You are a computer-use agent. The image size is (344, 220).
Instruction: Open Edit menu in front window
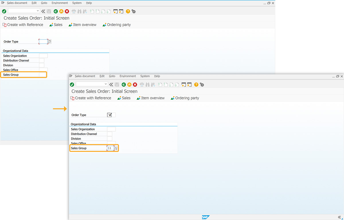(x=102, y=76)
